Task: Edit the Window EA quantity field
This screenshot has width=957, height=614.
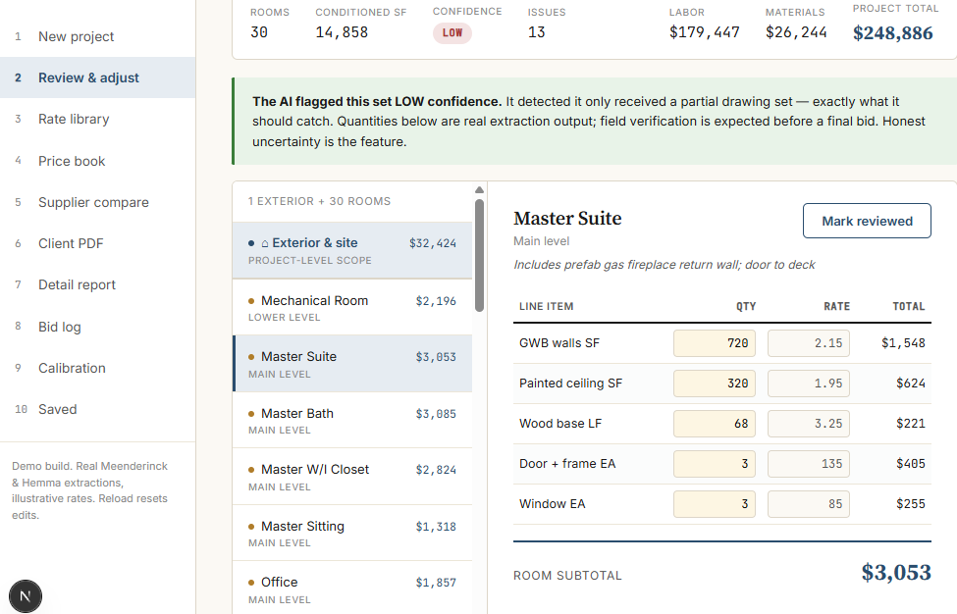Action: tap(715, 504)
